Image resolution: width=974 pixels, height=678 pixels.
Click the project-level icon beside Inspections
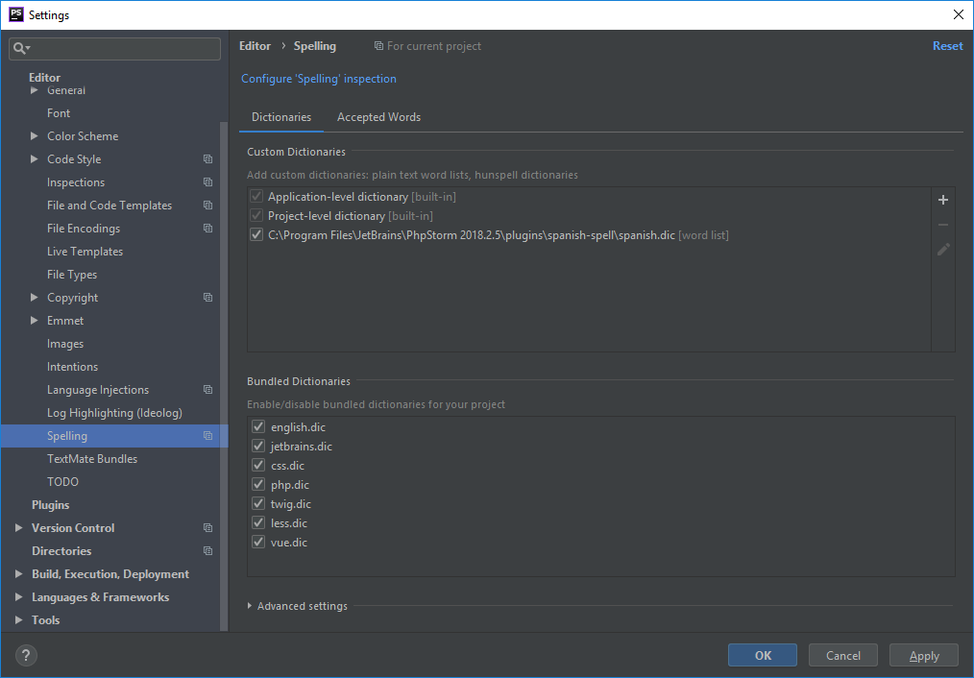point(208,182)
